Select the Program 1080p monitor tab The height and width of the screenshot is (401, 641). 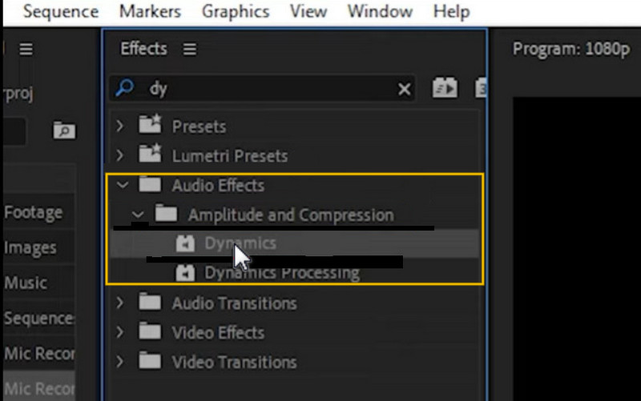point(571,50)
